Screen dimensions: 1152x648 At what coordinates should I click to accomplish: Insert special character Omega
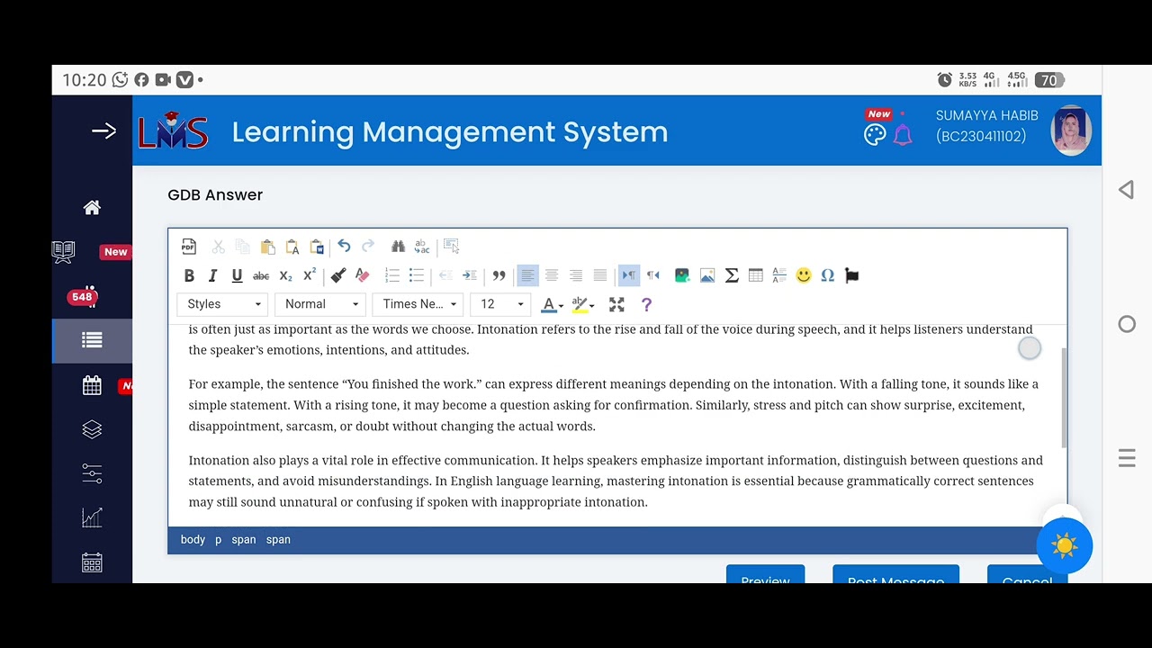pyautogui.click(x=828, y=275)
